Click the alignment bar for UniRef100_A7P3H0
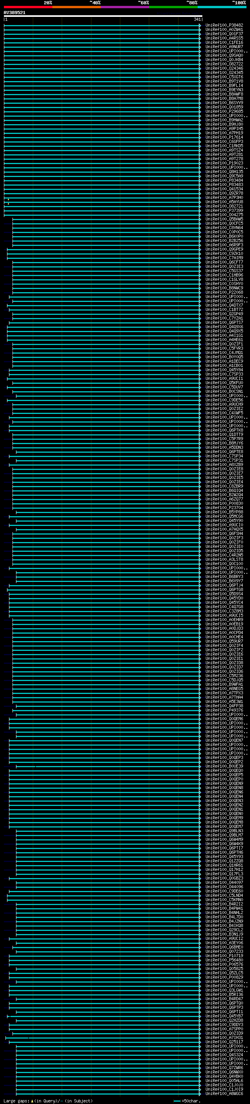The height and width of the screenshot is (1104, 250). (103, 197)
